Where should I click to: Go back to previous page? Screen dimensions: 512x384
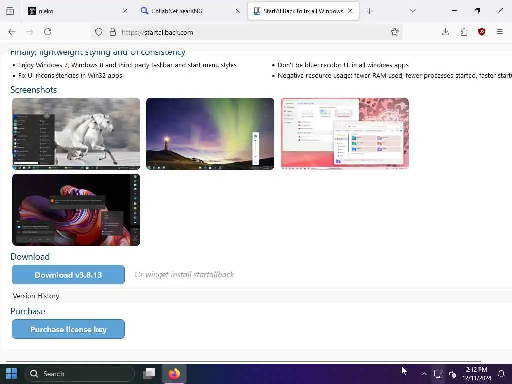[12, 32]
